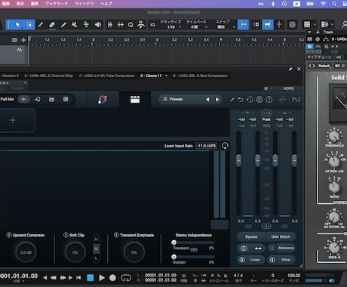Viewport: 347px width, 287px height.
Task: Switch to 6 - UADx SSL G Bus Compressor tab
Action: point(200,76)
